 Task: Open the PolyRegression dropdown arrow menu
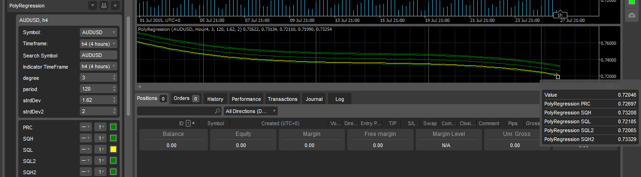(x=93, y=6)
